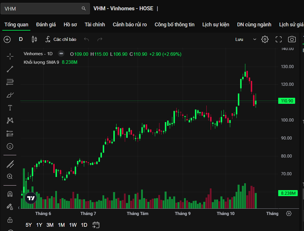Toggle lock all drawings padlock
Viewport: 304px width, 231px height.
click(10, 220)
